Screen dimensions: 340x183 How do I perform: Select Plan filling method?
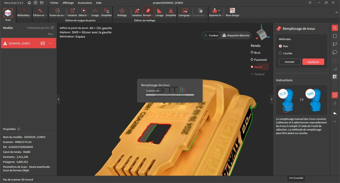click(283, 46)
